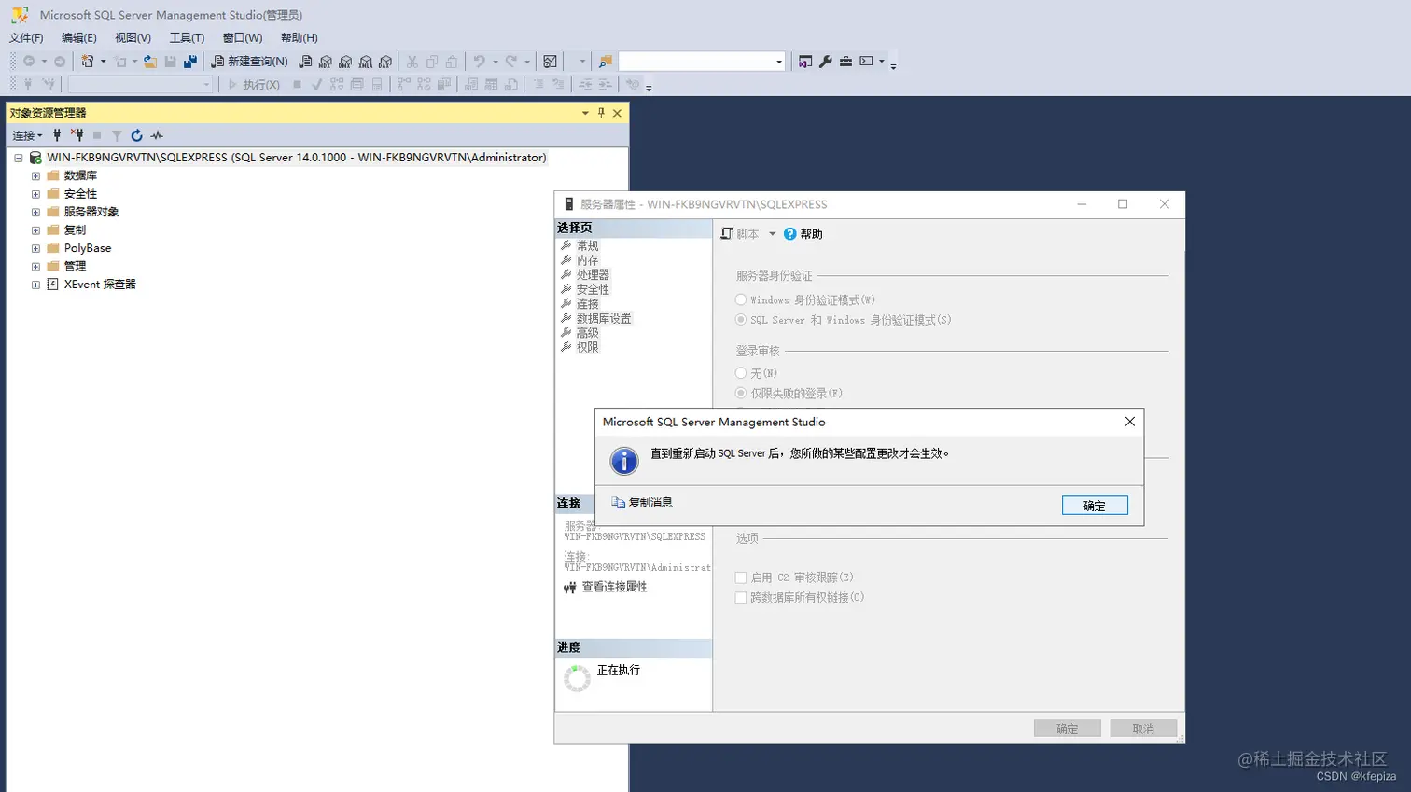Open Object Explorer window position dropdown arrow
This screenshot has width=1411, height=792.
point(585,113)
